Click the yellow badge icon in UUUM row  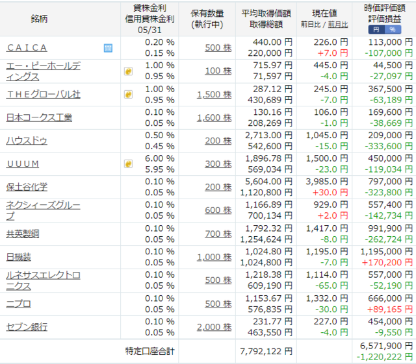point(129,164)
